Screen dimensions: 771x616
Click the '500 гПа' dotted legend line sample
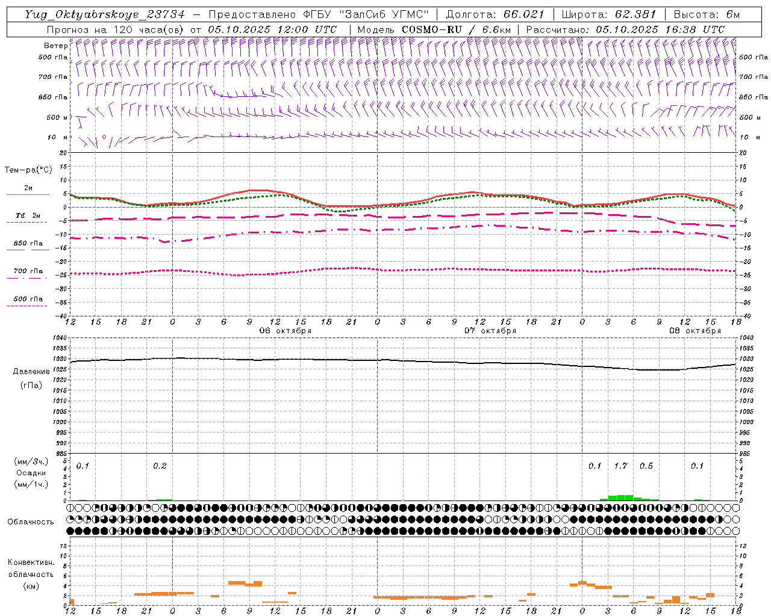click(x=27, y=306)
